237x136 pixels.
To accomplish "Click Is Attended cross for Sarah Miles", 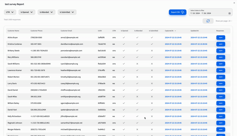I will click(137, 96).
